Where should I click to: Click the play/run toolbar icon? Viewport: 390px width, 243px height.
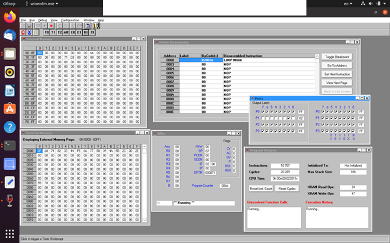44,26
